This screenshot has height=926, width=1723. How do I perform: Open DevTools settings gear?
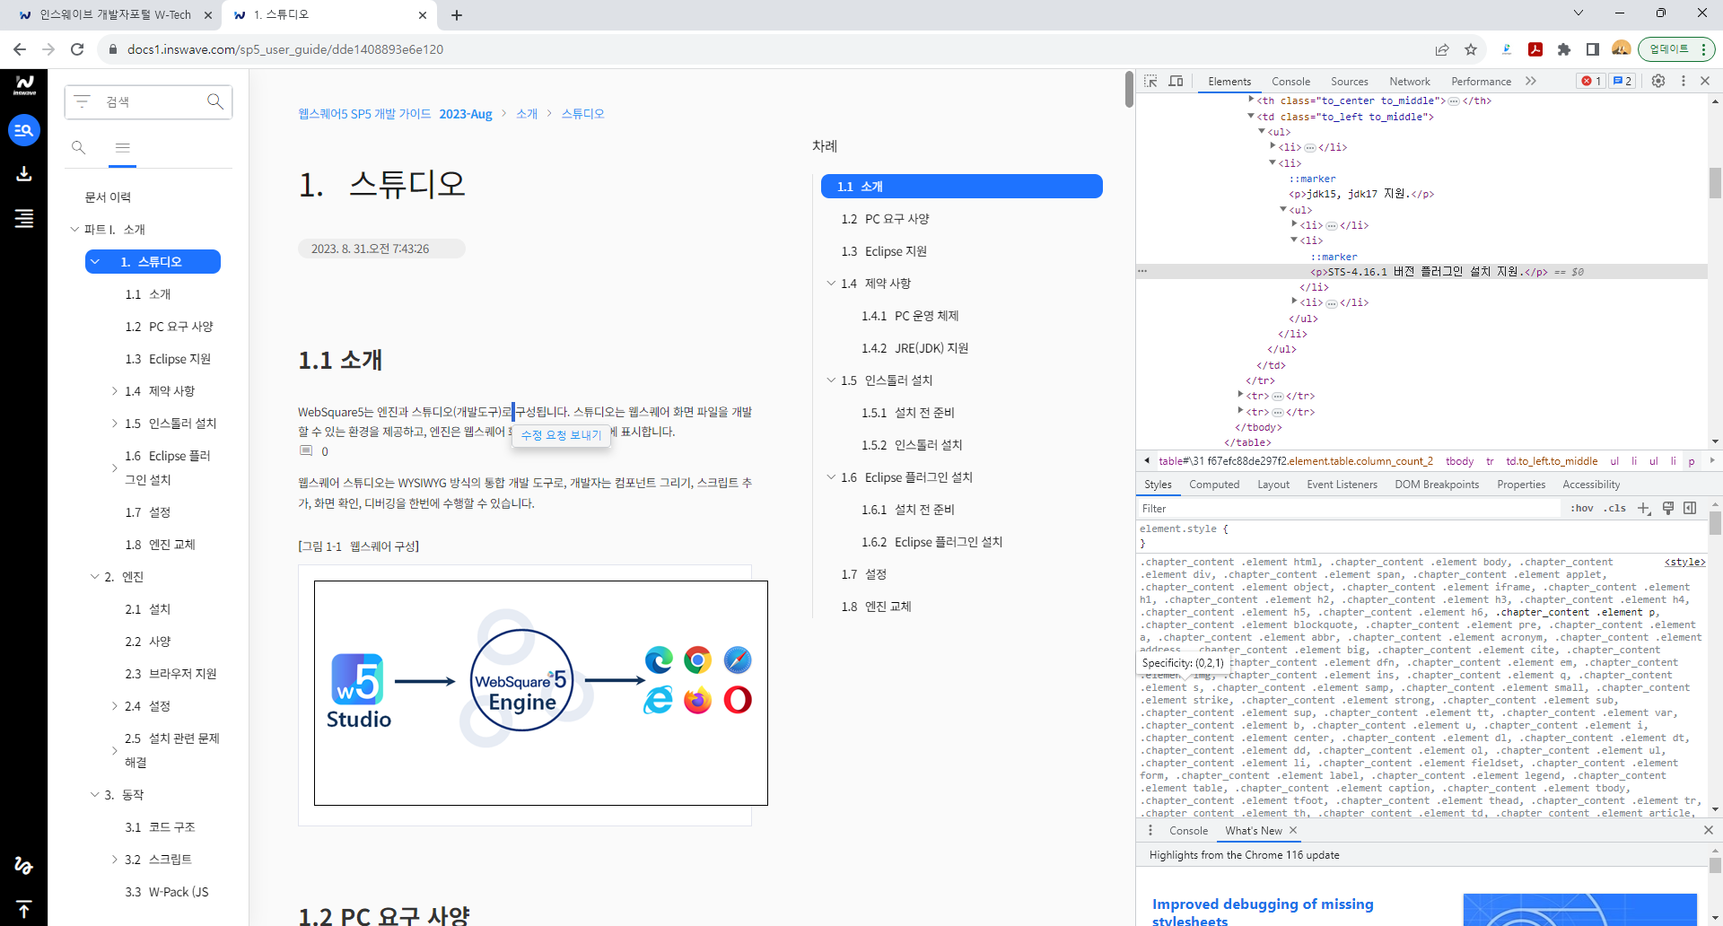(1658, 81)
